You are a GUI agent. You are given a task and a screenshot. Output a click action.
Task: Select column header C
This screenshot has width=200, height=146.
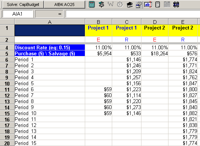click(127, 22)
